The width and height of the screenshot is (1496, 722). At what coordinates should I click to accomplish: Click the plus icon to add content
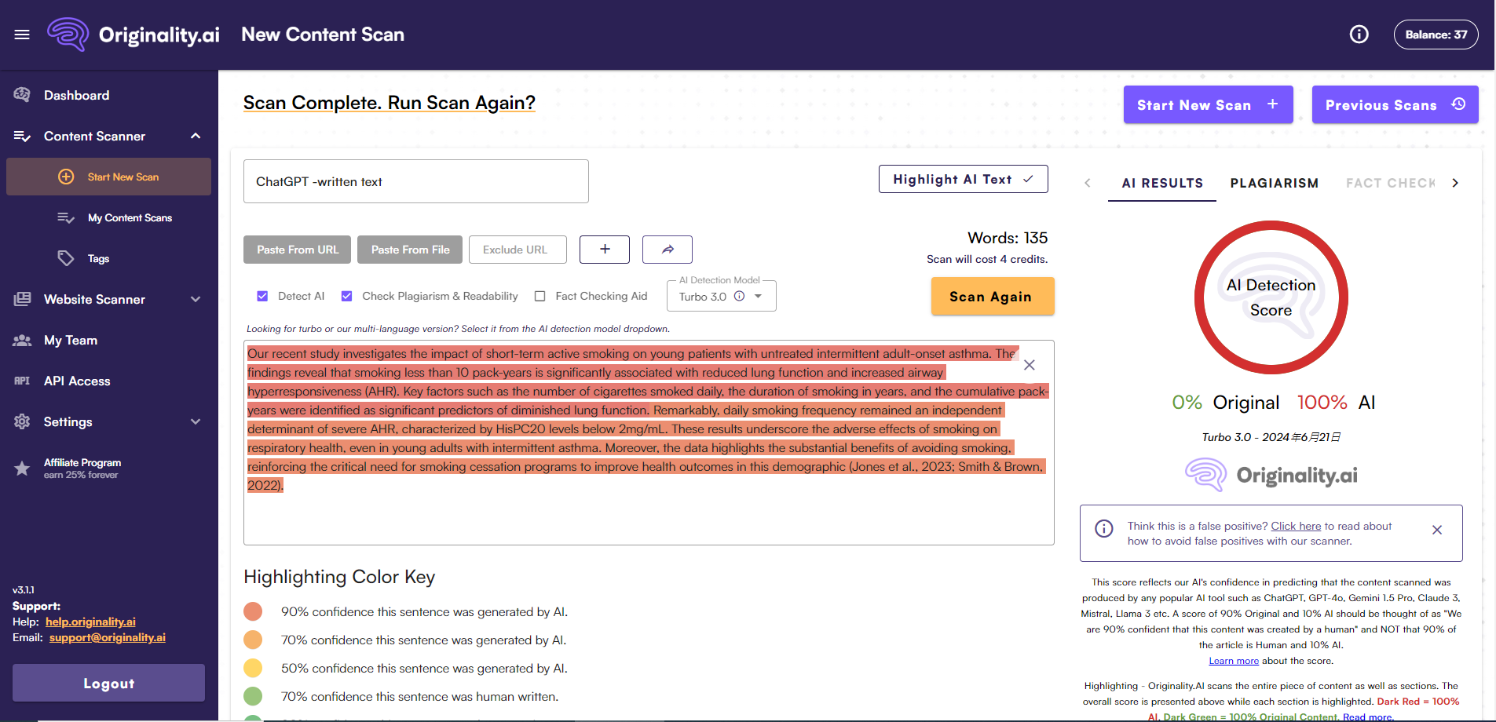pyautogui.click(x=604, y=249)
